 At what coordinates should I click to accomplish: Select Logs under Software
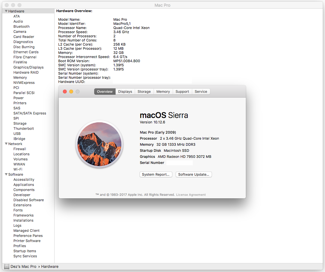pos(18,226)
